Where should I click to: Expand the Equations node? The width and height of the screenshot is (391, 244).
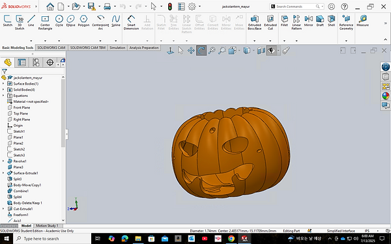(x=3, y=96)
